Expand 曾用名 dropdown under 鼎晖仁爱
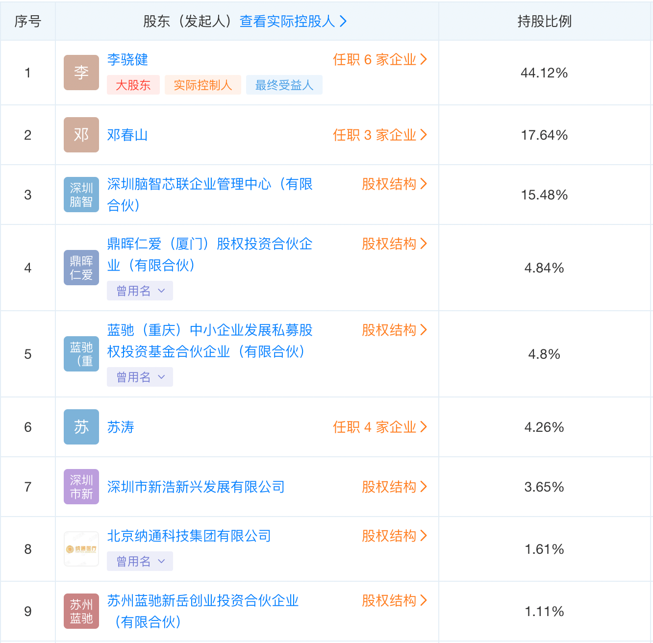Image resolution: width=653 pixels, height=643 pixels. (140, 291)
